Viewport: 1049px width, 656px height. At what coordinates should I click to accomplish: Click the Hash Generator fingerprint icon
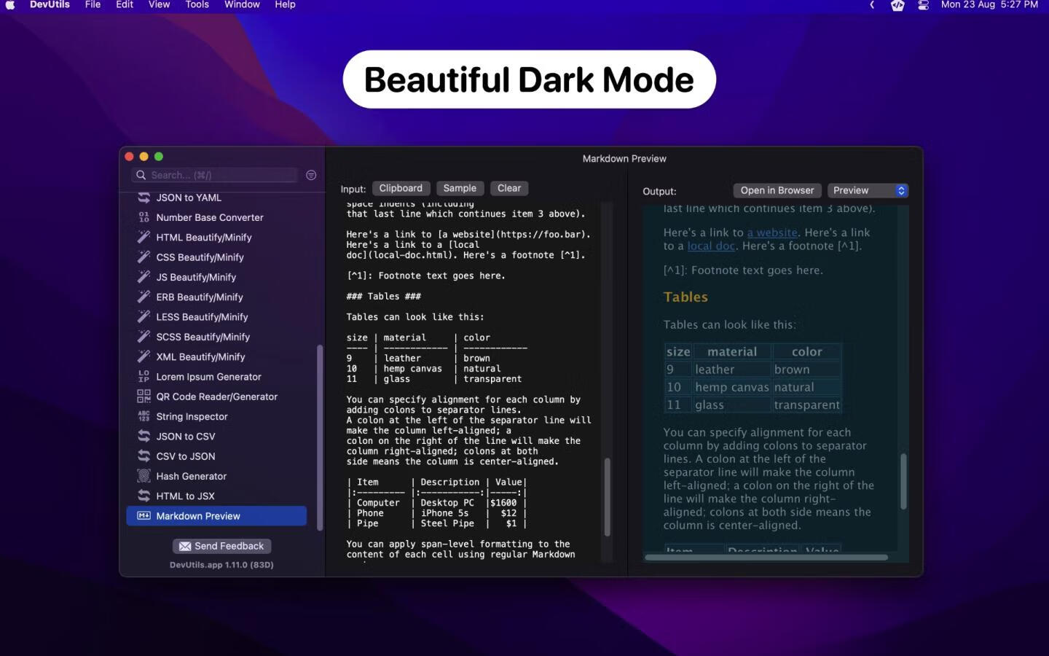pos(144,476)
